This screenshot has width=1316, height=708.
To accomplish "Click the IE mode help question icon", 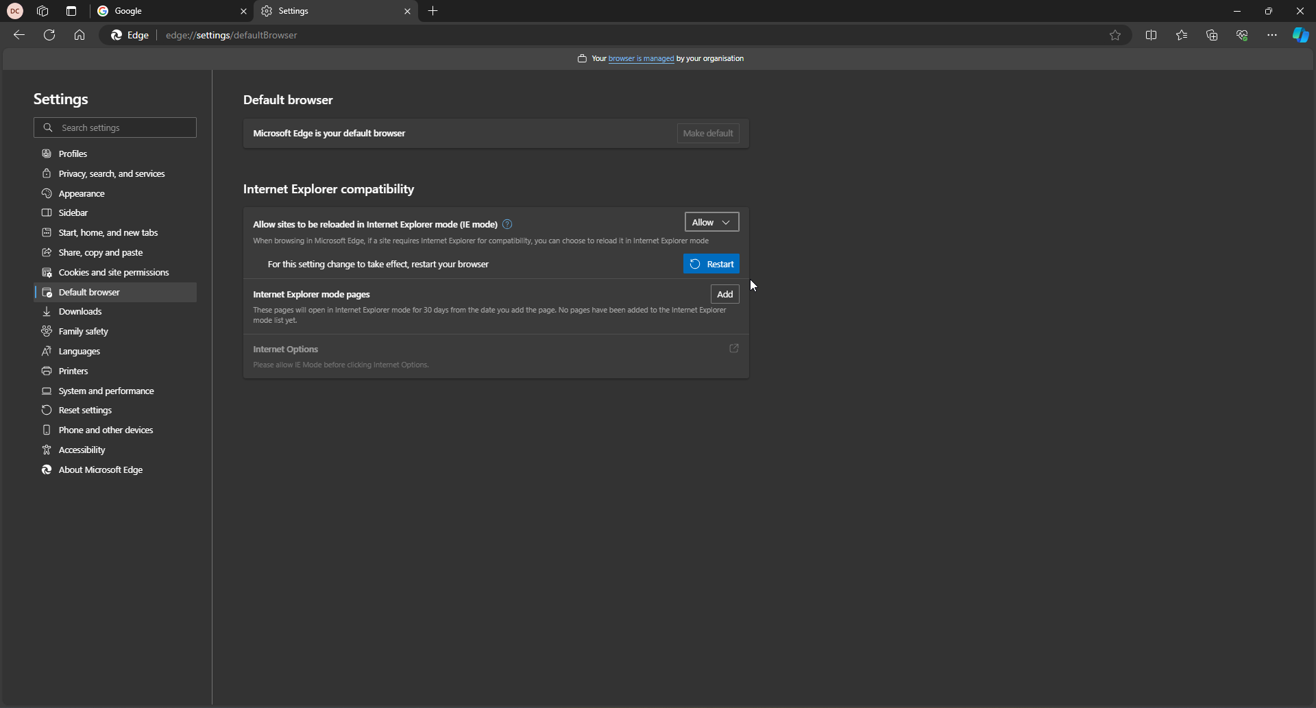I will click(507, 224).
